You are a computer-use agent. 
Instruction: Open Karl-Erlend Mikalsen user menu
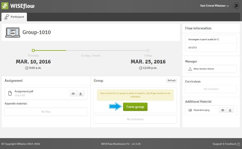click(x=213, y=6)
